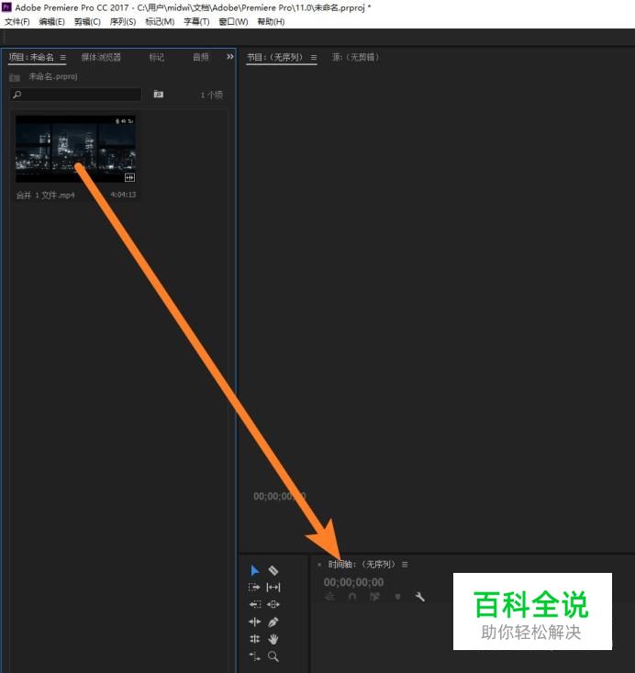Select the Ripple Edit tool

tap(255, 622)
